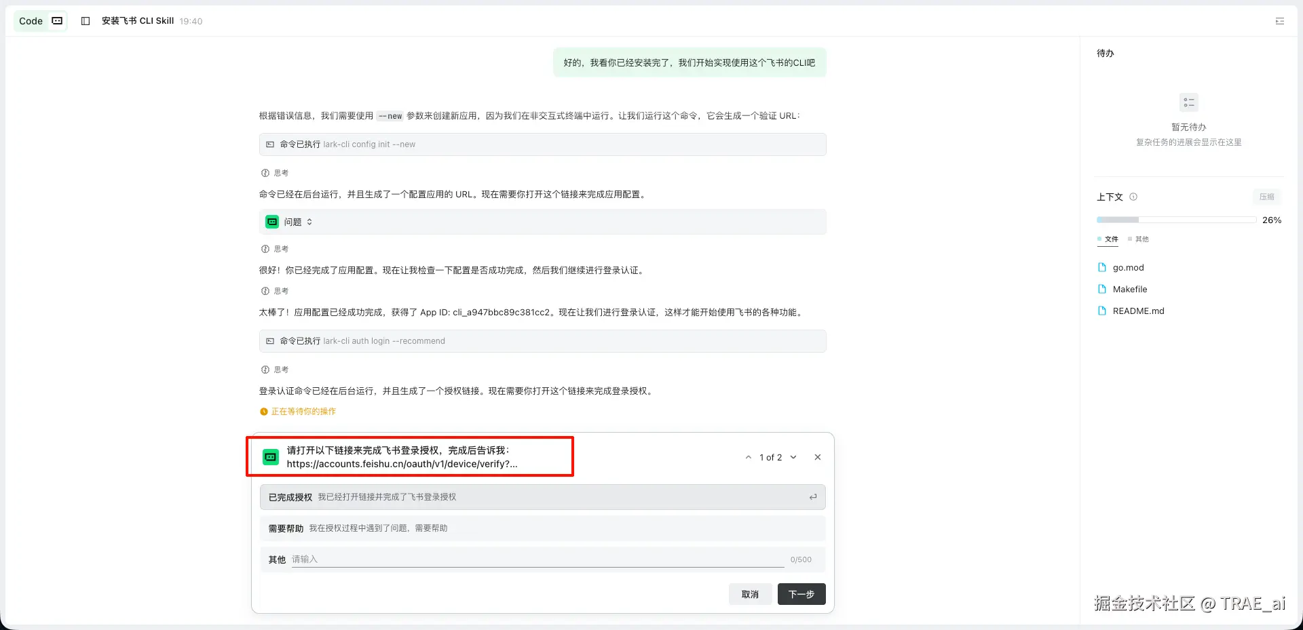Click terminal icon of lark-cli auth login command
Viewport: 1303px width, 630px height.
click(270, 341)
